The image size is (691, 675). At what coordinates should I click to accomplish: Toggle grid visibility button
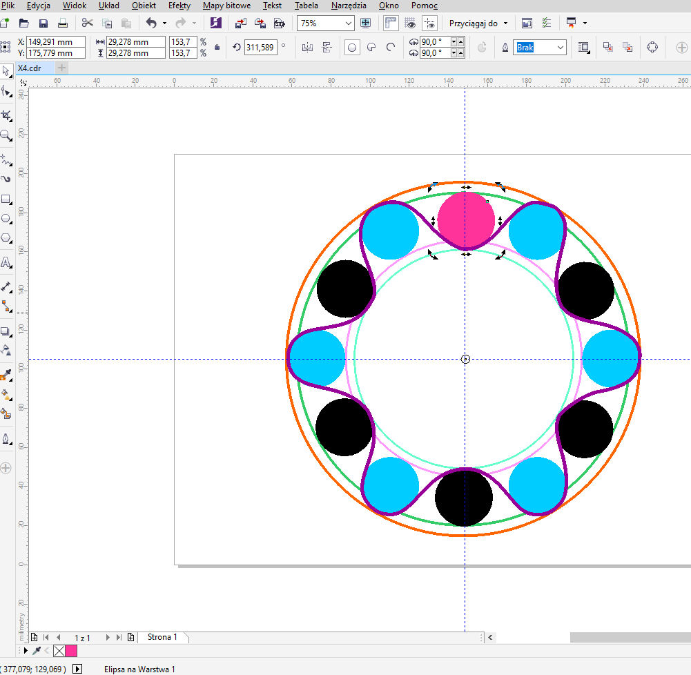coord(411,23)
